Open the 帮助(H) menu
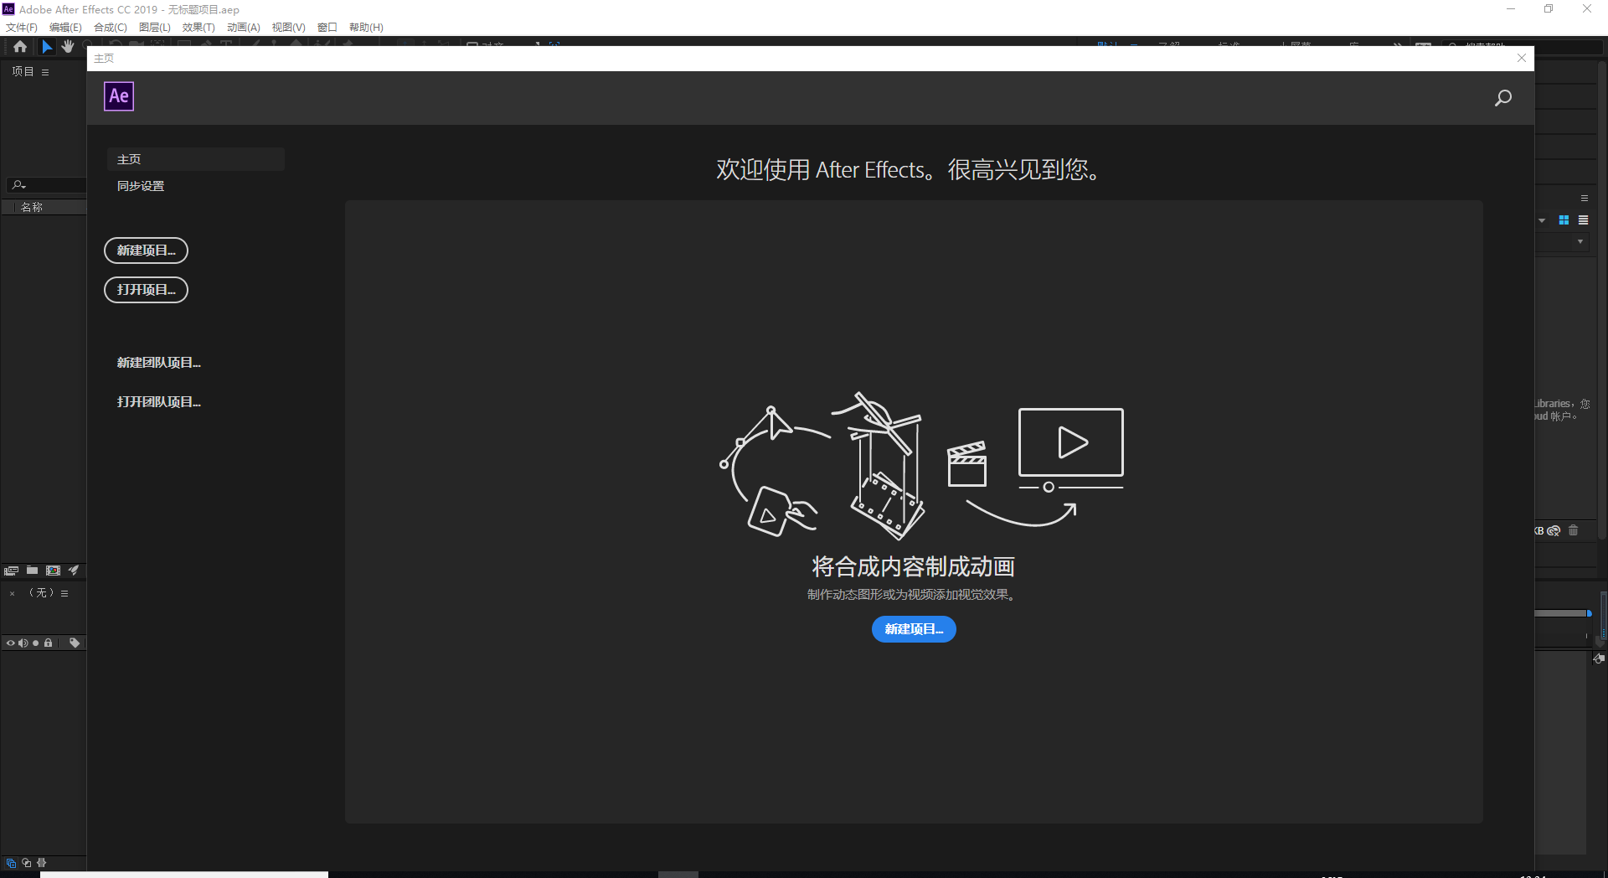Image resolution: width=1608 pixels, height=878 pixels. coord(366,28)
